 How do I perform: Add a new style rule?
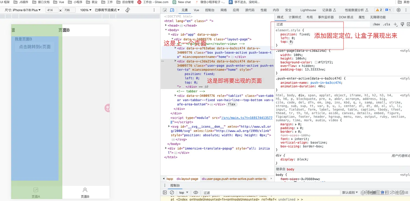click(395, 24)
